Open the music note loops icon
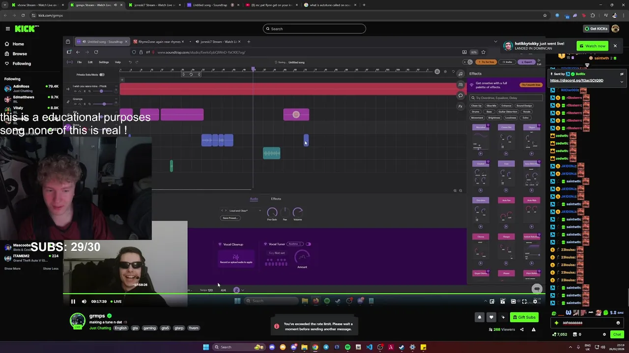The height and width of the screenshot is (353, 629). click(460, 74)
